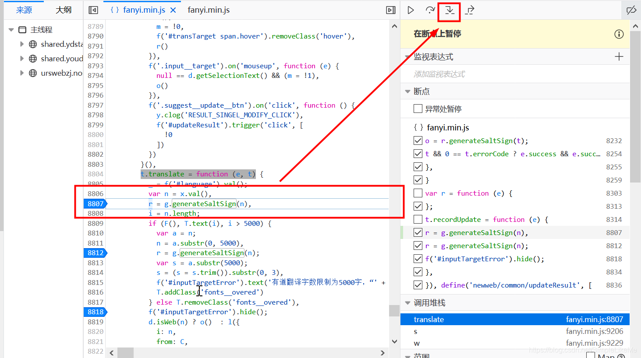This screenshot has width=641, height=358.
Task: Deactivate all breakpoints
Action: coord(631,10)
